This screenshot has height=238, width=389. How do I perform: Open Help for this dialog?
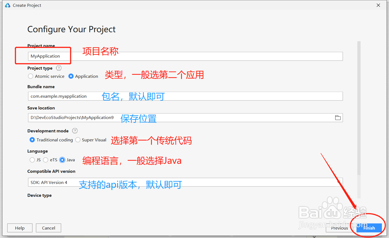click(20, 228)
